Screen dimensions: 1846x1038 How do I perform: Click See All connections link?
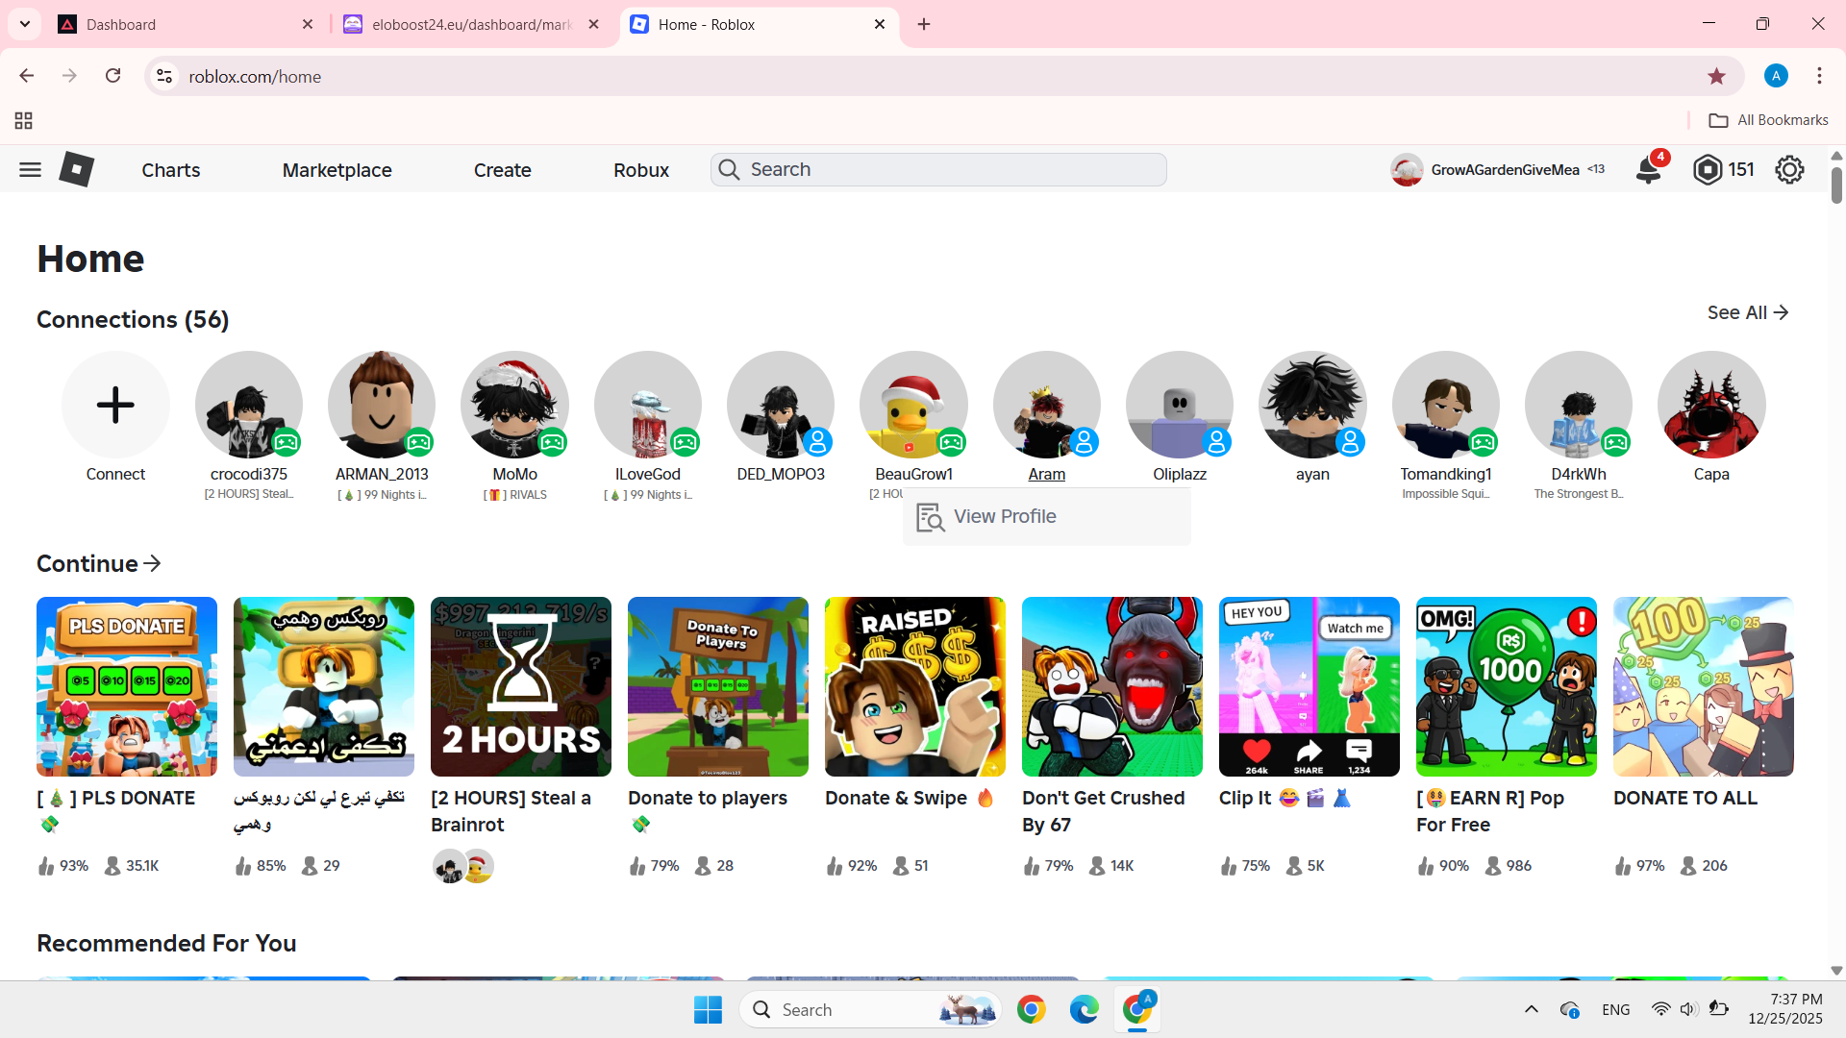[1748, 312]
